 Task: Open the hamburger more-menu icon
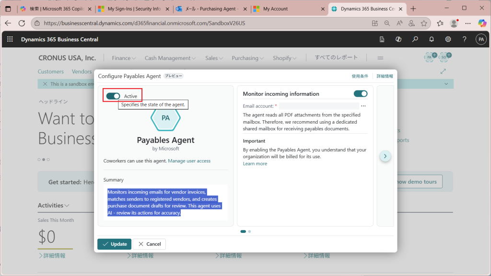(380, 58)
